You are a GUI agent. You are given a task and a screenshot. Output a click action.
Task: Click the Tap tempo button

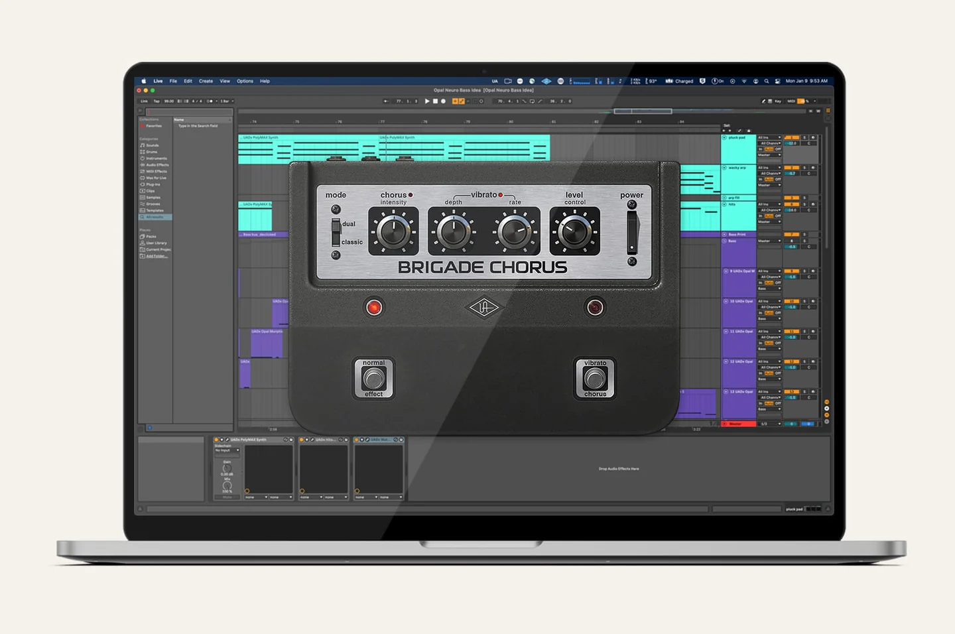point(157,101)
